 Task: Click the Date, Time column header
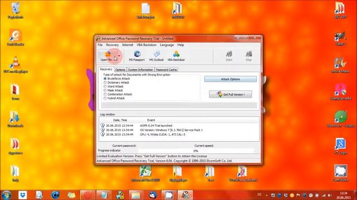tap(120, 120)
